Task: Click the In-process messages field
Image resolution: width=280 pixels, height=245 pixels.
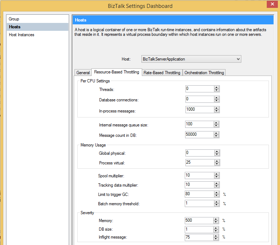Action: (x=200, y=109)
